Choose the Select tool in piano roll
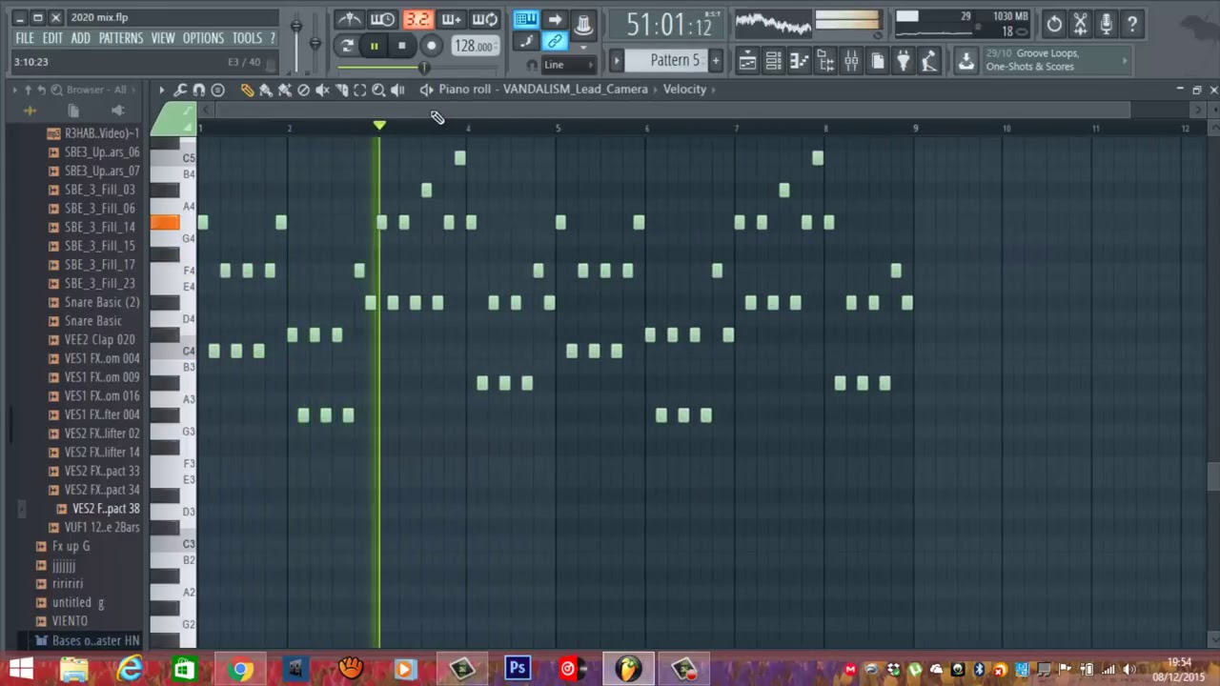Screen dimensions: 1220x686 pyautogui.click(x=359, y=90)
